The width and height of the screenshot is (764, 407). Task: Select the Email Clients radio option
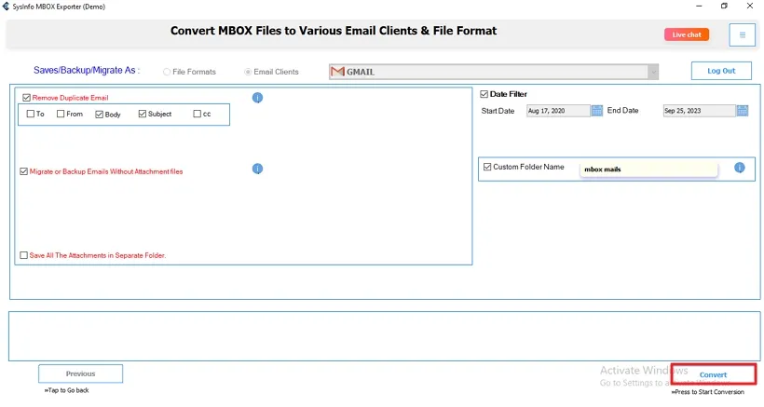point(248,72)
